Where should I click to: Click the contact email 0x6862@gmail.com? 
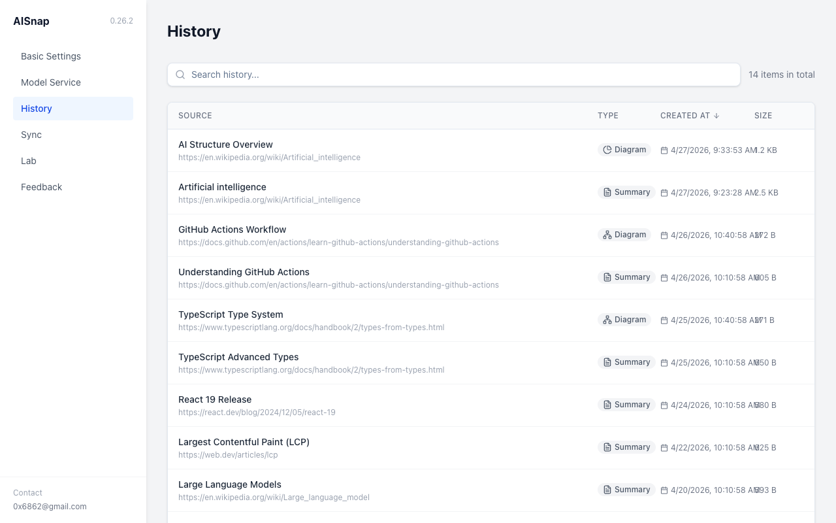click(50, 506)
